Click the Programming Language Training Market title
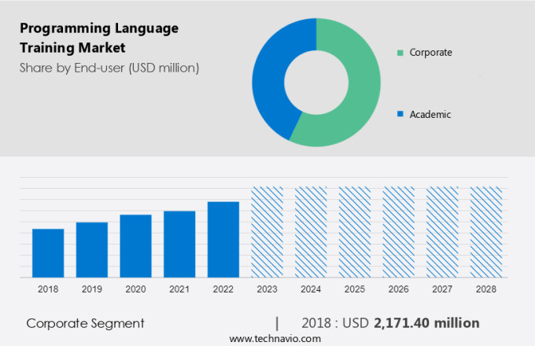Screen dimensions: 535x346 click(98, 38)
